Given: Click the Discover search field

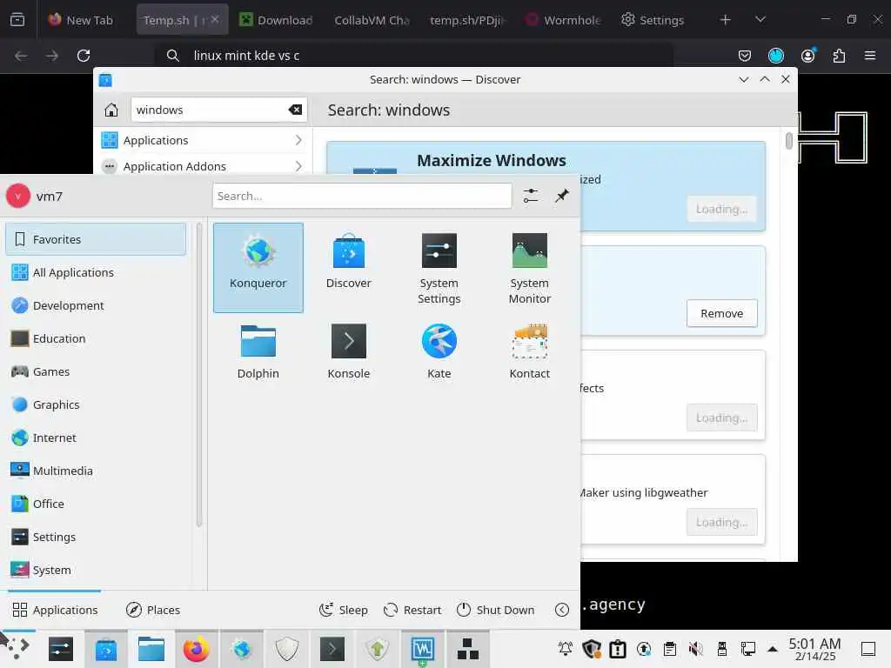Looking at the screenshot, I should point(219,110).
